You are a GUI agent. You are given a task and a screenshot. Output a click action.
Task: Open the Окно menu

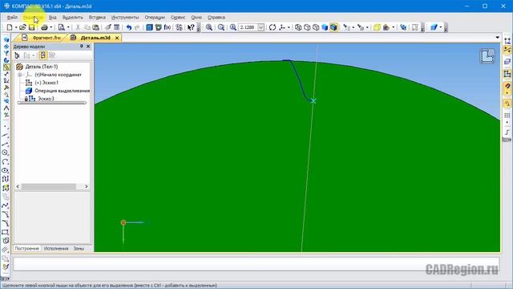point(196,18)
